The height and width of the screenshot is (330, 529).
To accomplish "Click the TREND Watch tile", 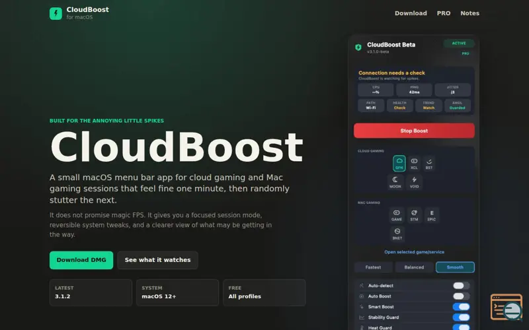I will pyautogui.click(x=428, y=106).
